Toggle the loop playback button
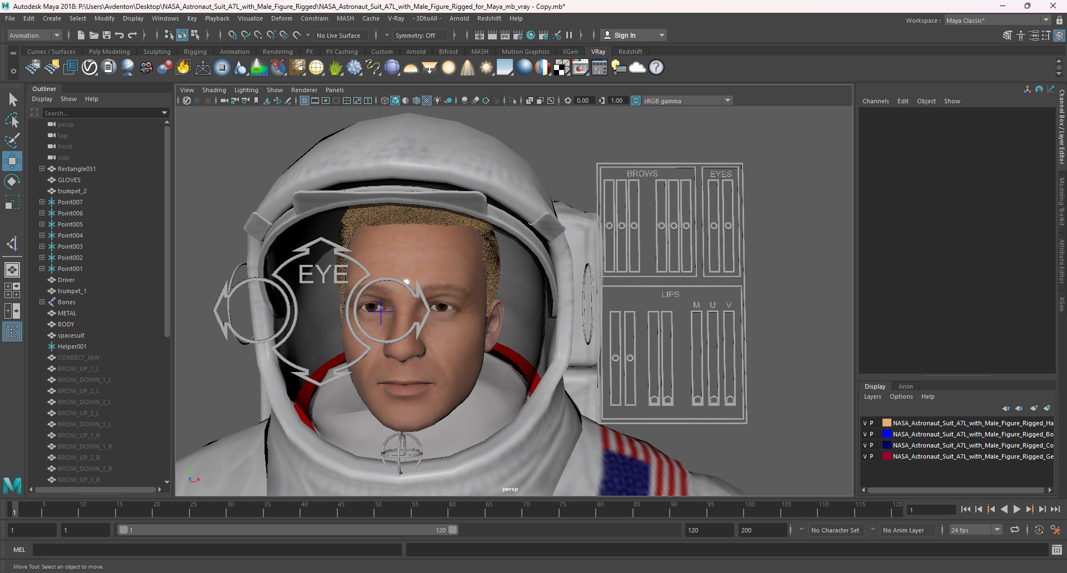This screenshot has width=1067, height=573. click(x=1015, y=530)
